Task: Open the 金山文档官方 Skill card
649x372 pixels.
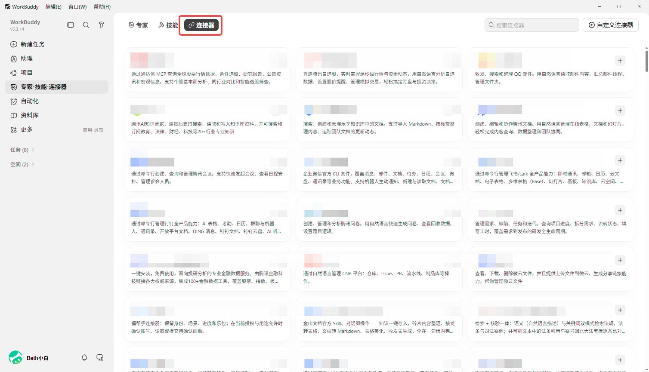Action: [379, 319]
